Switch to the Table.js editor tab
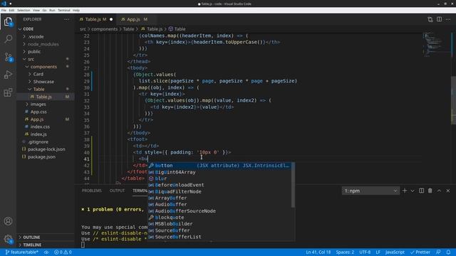This screenshot has width=456, height=256. (96, 19)
